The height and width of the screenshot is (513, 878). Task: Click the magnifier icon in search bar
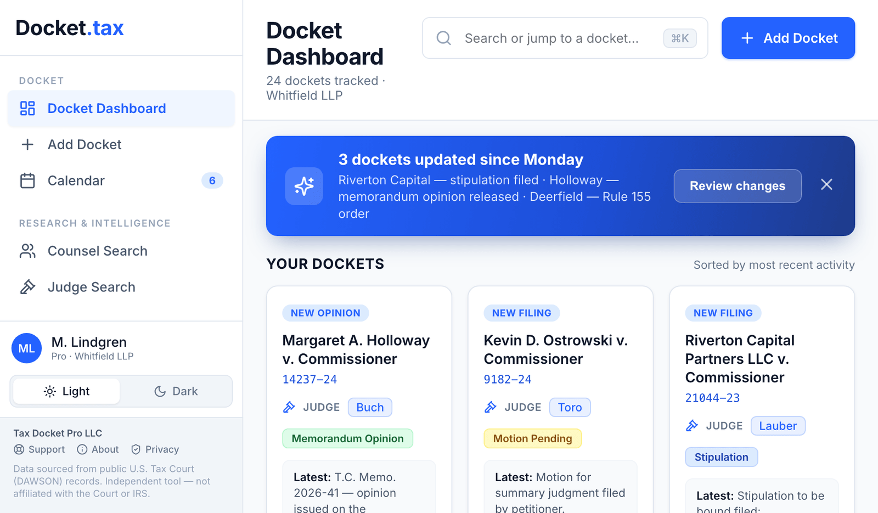click(x=443, y=38)
